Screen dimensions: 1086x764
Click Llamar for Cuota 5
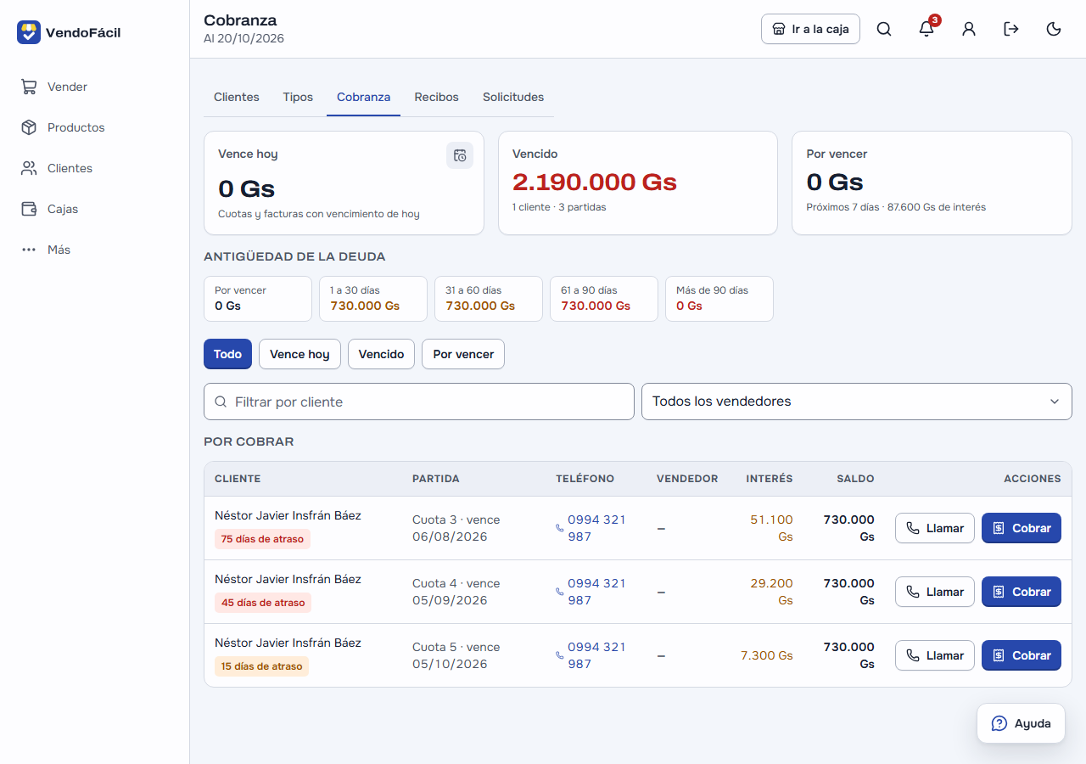[x=935, y=655]
